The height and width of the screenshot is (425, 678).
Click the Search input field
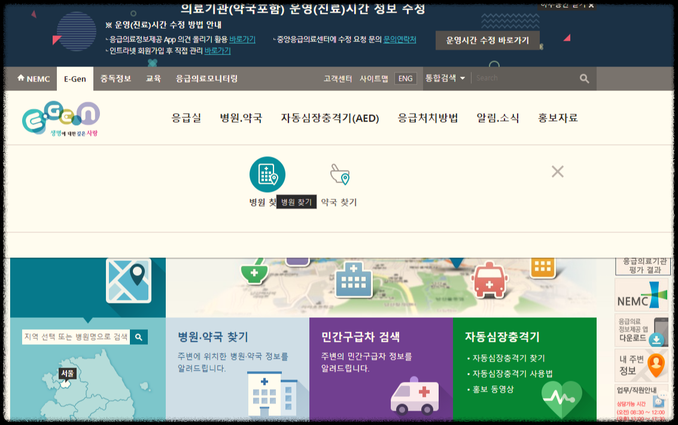(524, 78)
